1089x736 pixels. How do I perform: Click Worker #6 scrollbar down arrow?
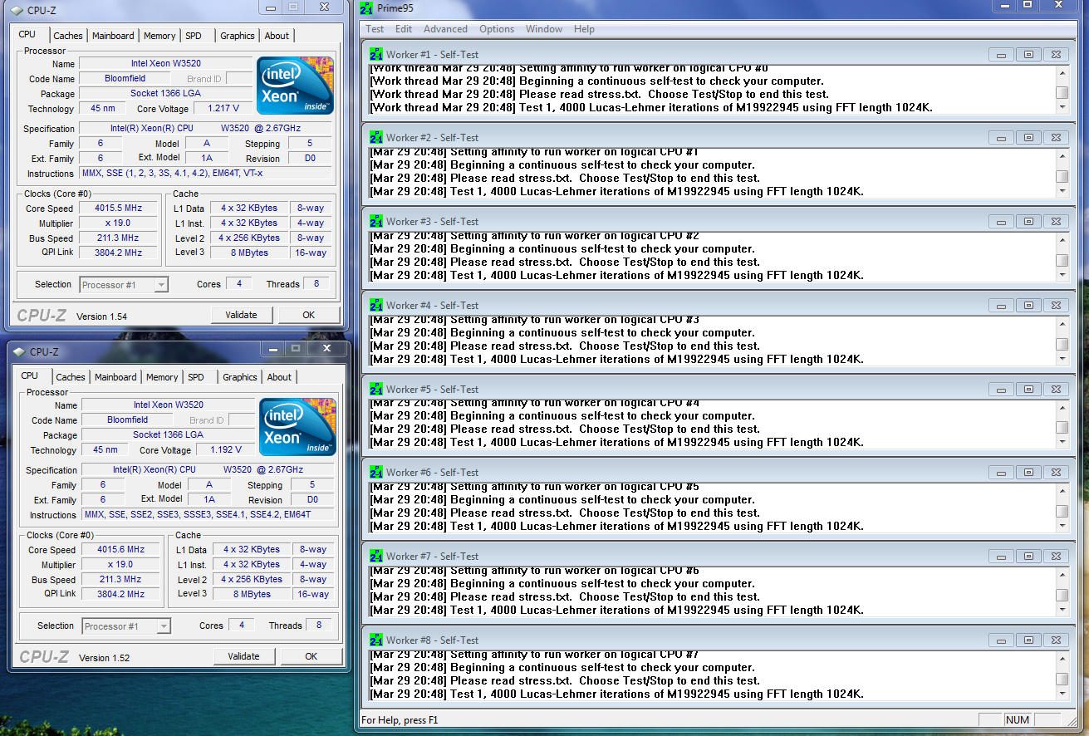[1062, 526]
